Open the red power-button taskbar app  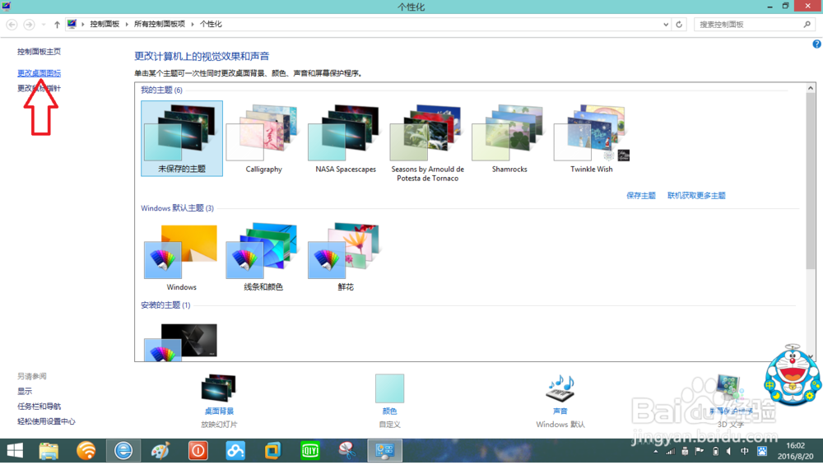pyautogui.click(x=198, y=451)
